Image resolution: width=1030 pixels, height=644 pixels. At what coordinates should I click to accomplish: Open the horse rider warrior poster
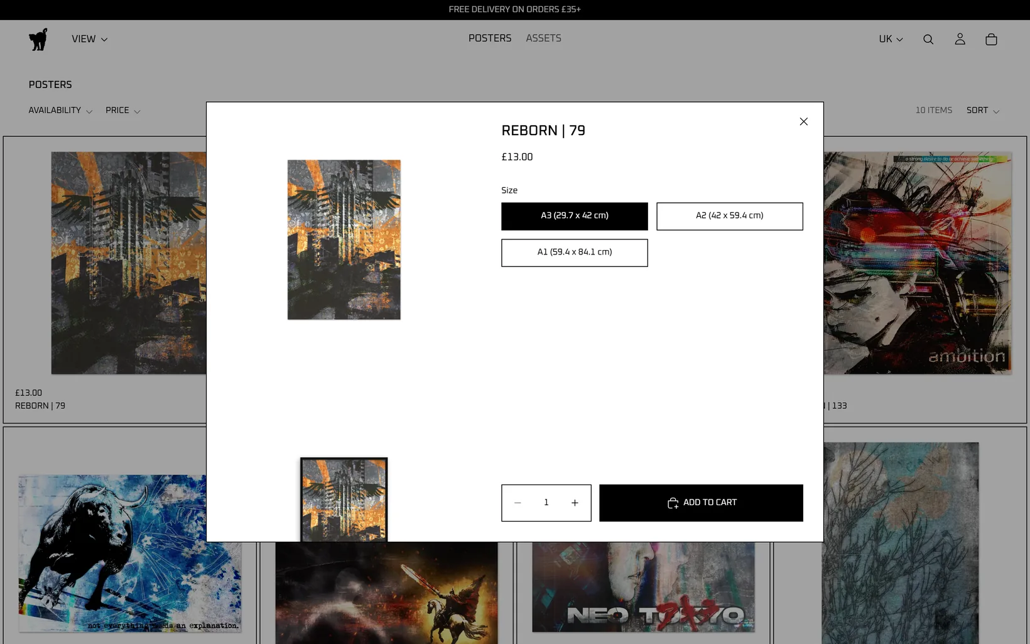tap(386, 593)
